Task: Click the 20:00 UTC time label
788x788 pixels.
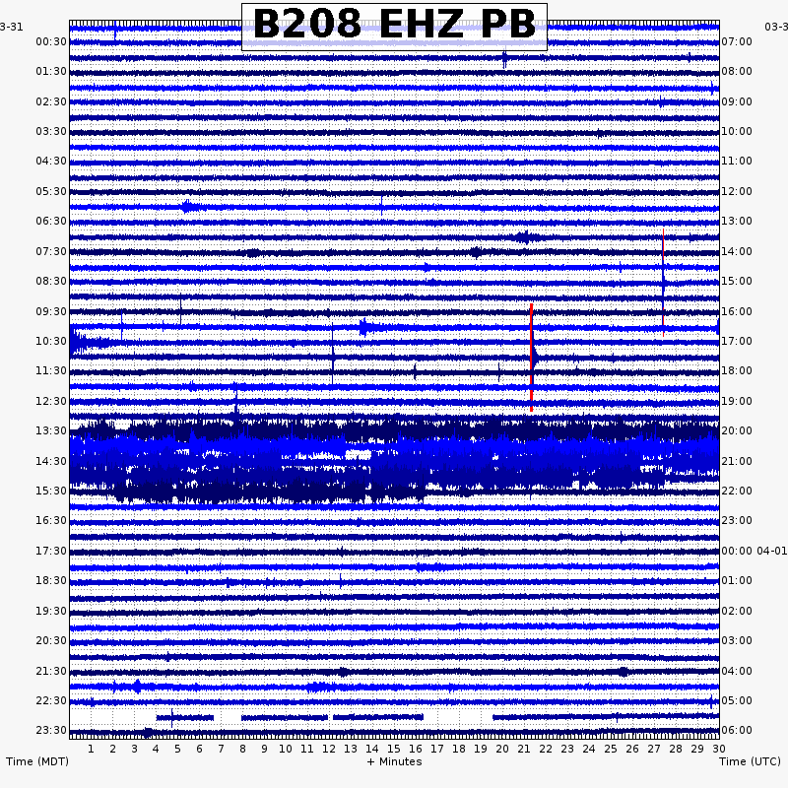Action: [737, 430]
